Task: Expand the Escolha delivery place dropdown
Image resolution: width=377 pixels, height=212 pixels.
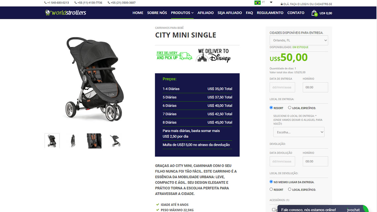Action: (299, 132)
